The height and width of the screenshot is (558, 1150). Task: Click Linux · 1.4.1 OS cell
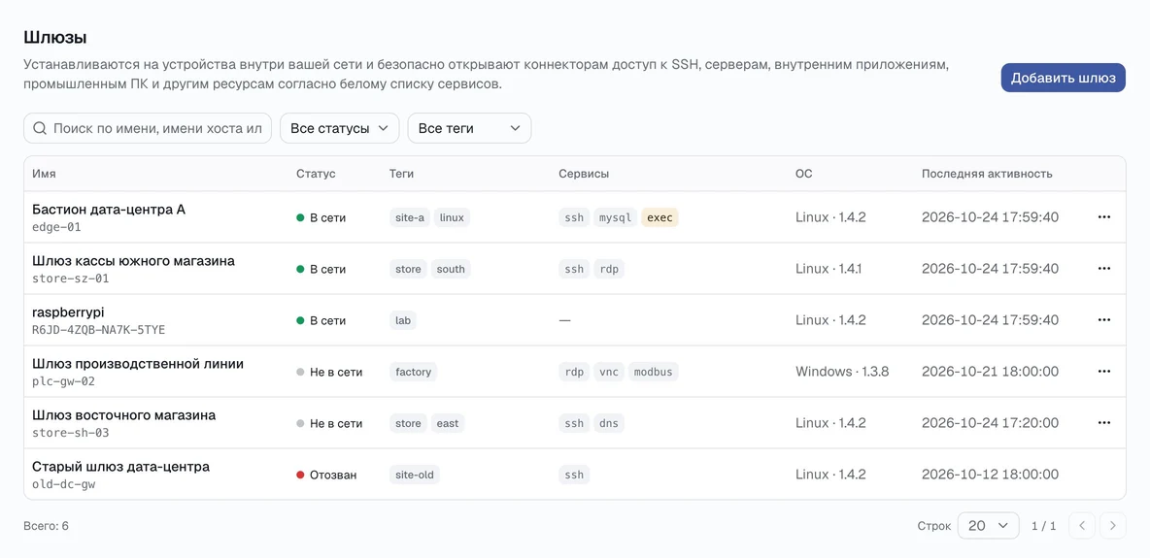(x=829, y=269)
